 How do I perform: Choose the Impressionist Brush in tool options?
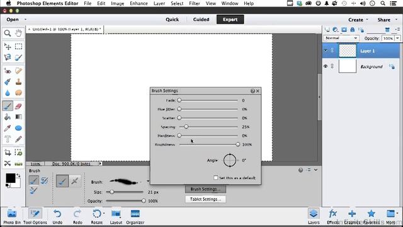click(45, 180)
